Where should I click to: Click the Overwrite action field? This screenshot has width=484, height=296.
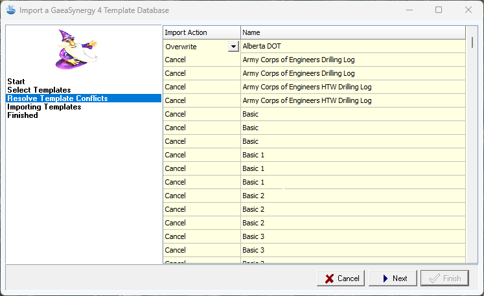196,47
